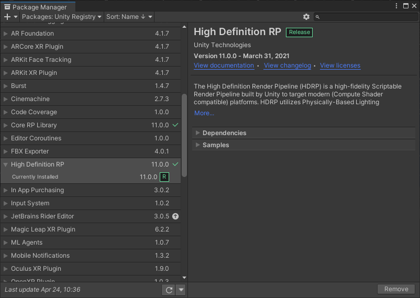The height and width of the screenshot is (298, 420).
Task: Focus the package search field
Action: 366,17
